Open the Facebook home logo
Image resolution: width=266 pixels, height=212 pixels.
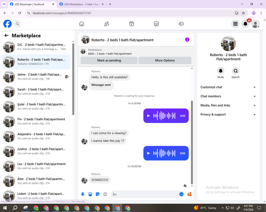(7, 24)
